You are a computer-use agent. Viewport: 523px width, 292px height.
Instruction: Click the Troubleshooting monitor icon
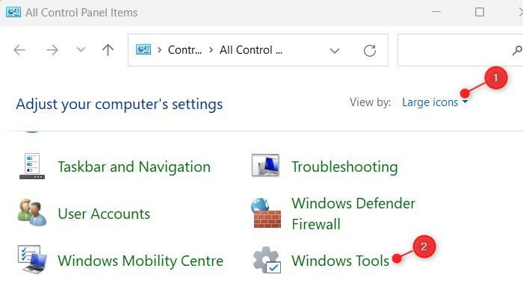point(265,165)
